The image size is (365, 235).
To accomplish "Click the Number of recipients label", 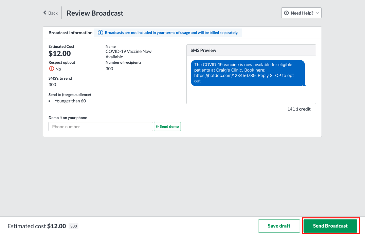I will [x=124, y=62].
